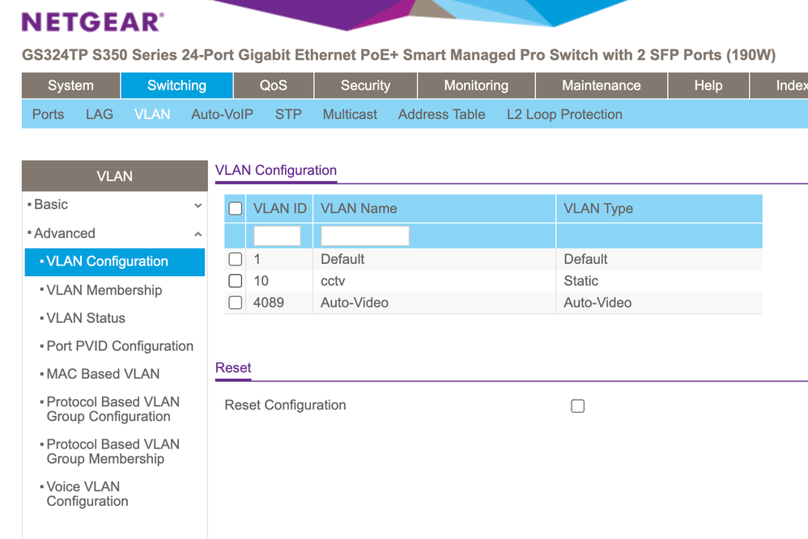Check the checkbox for VLAN 10 cctv

tap(235, 281)
